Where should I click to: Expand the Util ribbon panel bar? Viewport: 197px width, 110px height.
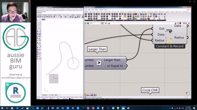coord(157,20)
